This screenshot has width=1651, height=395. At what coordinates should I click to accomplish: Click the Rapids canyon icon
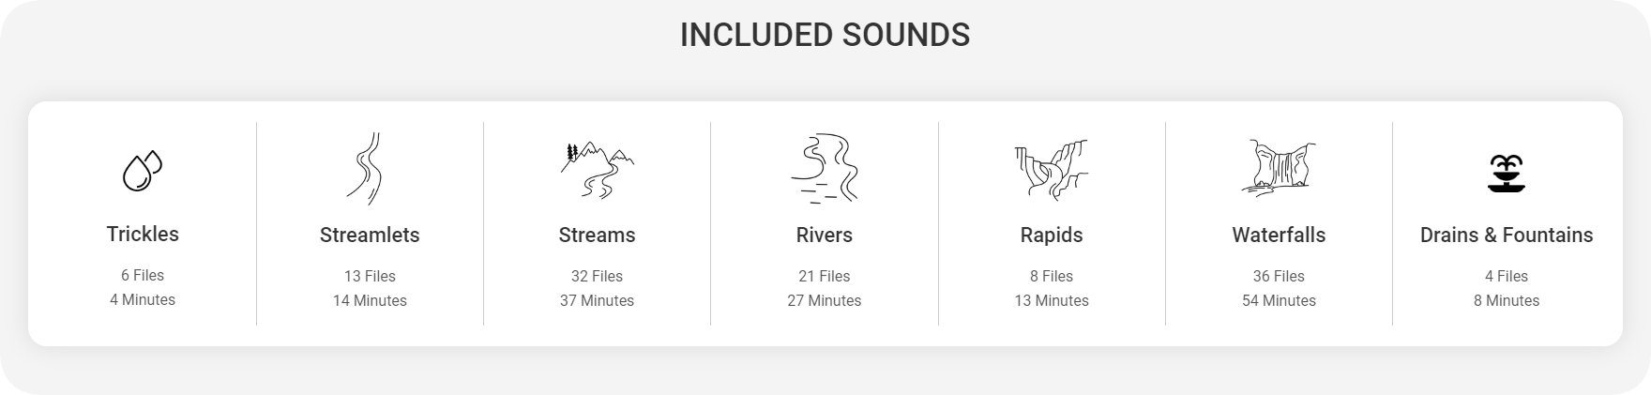pos(1051,170)
